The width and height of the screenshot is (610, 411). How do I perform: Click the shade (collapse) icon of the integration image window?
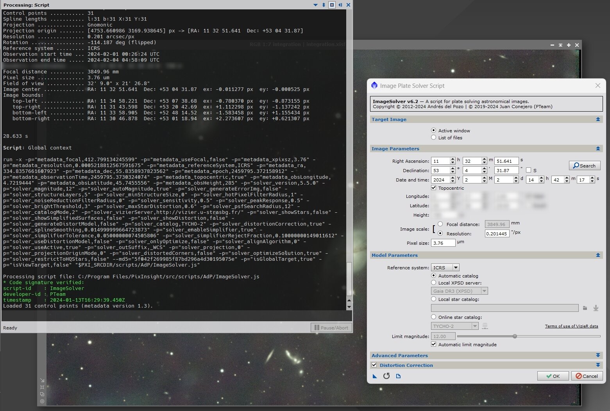pos(560,45)
